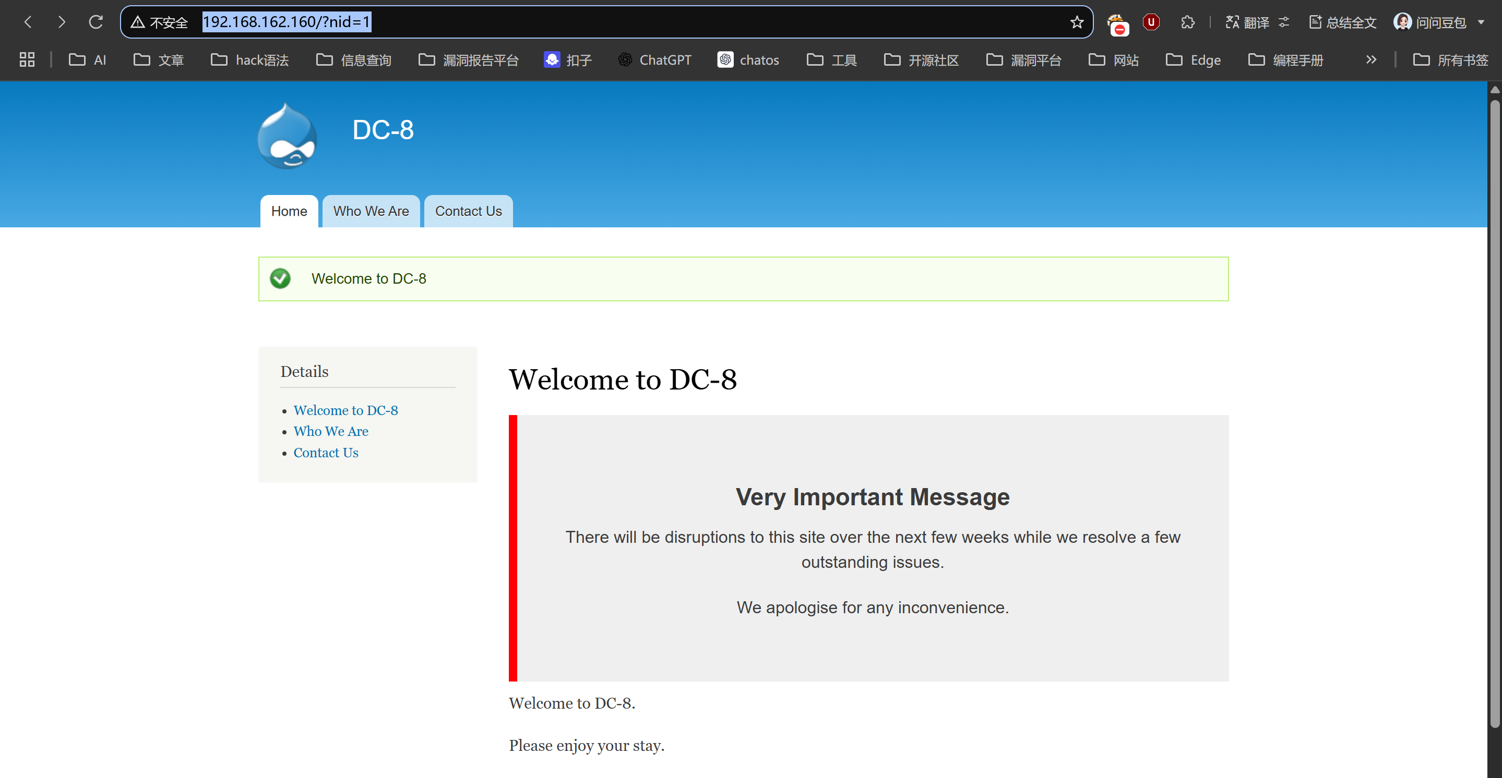Click the Contact Us sidebar link

(325, 453)
